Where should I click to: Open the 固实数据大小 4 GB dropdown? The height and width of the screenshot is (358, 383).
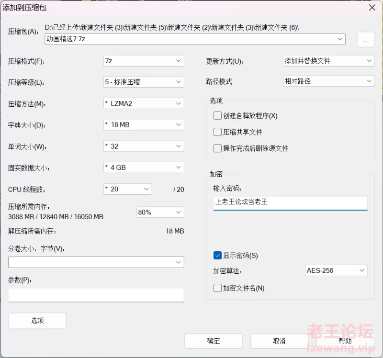click(144, 168)
